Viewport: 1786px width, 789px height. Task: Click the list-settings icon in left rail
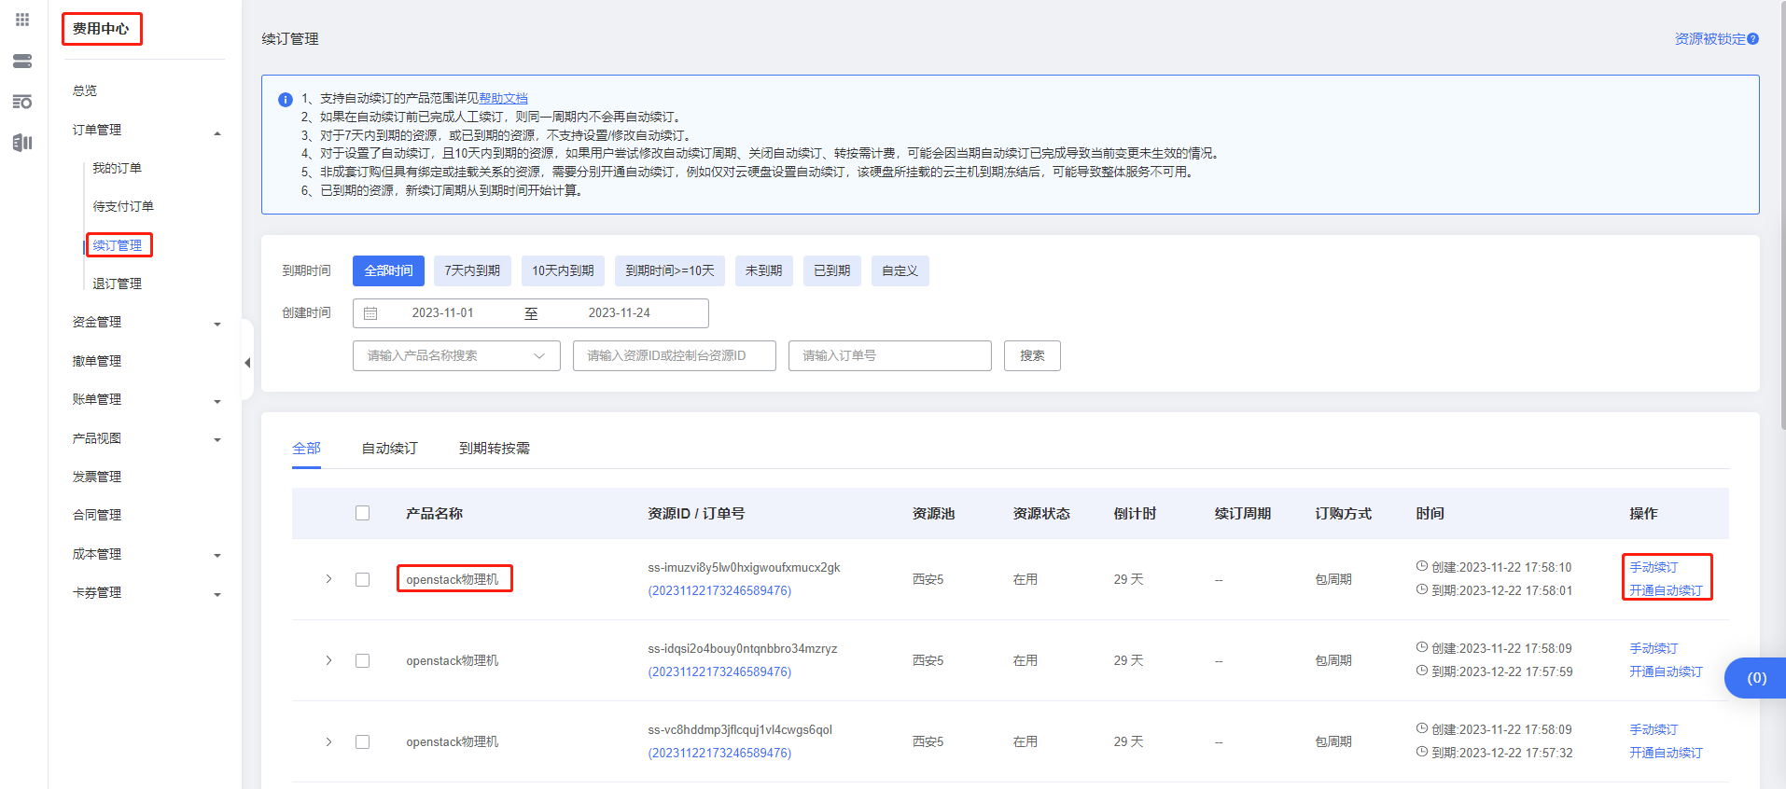point(22,102)
